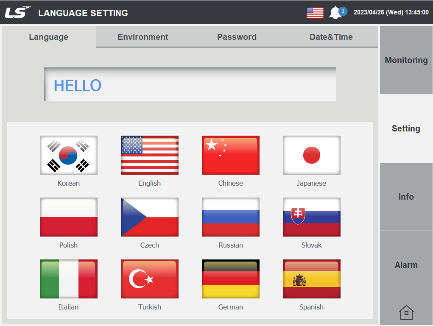Viewport: 433px width, 326px height.
Task: Select Slovak language flag icon
Action: 311,217
